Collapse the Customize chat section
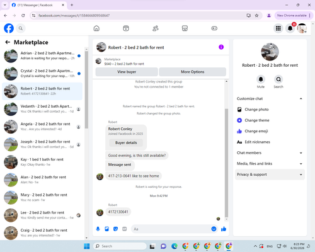 coord(270,99)
